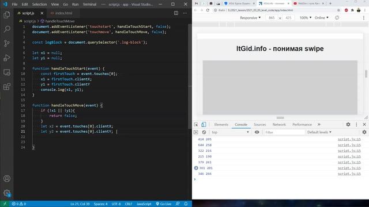Open device toolbar more options menu
The width and height of the screenshot is (369, 207).
(364, 18)
